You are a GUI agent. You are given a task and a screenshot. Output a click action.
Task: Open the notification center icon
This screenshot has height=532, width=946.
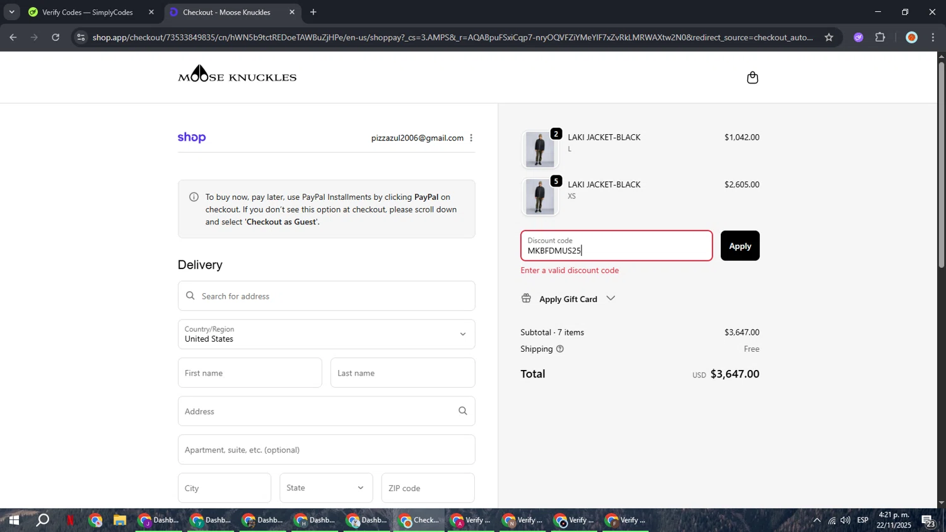[x=928, y=521]
